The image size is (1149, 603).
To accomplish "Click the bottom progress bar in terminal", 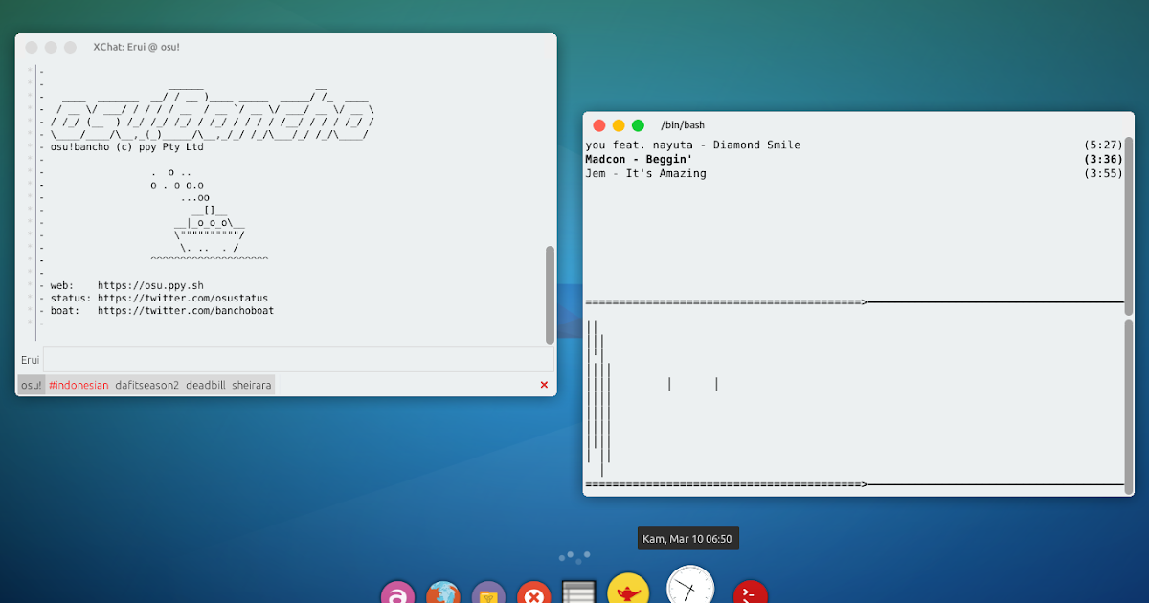I will pyautogui.click(x=854, y=485).
